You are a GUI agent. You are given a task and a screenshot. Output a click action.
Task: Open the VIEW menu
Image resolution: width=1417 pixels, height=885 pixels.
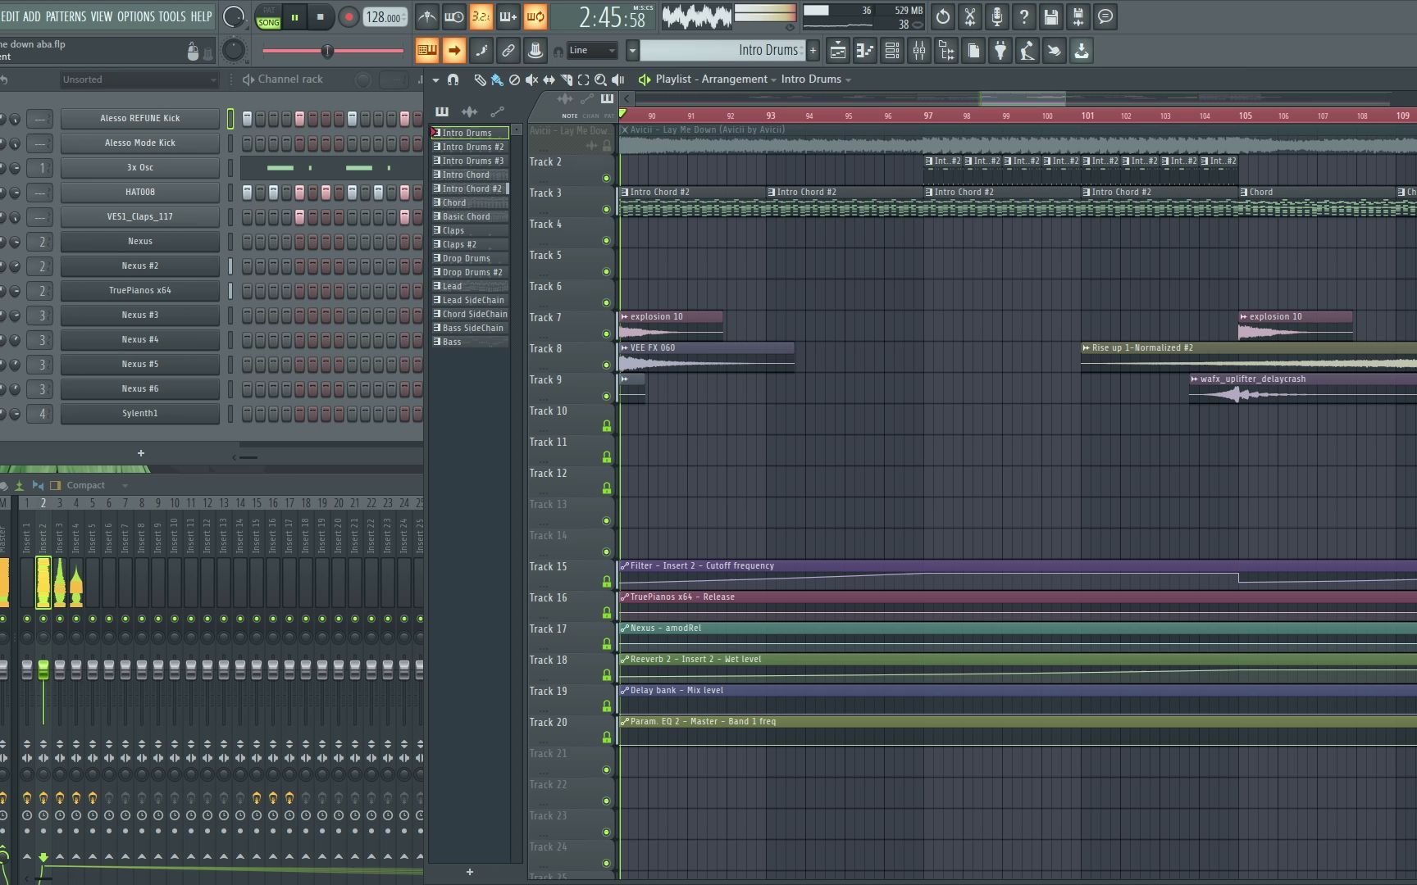pos(102,16)
